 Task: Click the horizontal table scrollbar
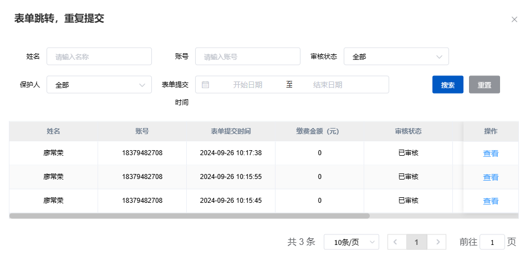pyautogui.click(x=189, y=216)
